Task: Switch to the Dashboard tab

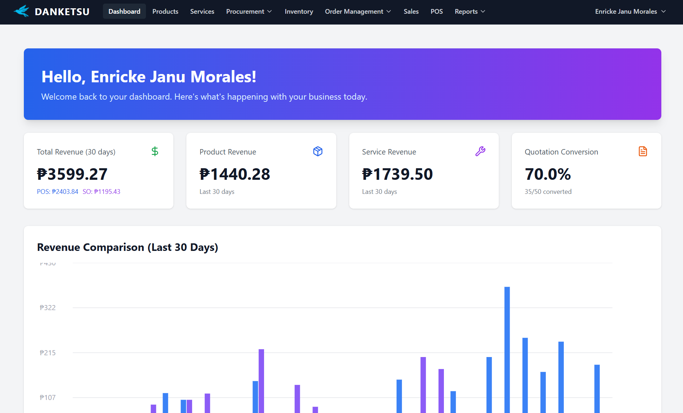Action: pos(124,11)
